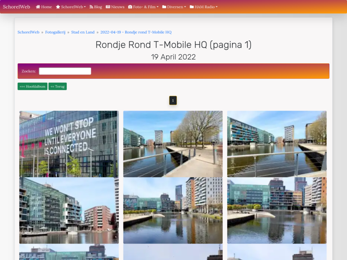
Task: Open the Diversen menu label
Action: point(175,7)
